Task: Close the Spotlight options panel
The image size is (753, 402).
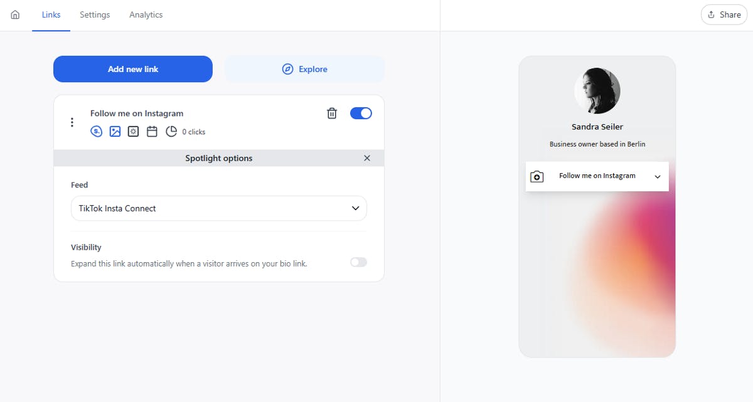Action: point(367,158)
